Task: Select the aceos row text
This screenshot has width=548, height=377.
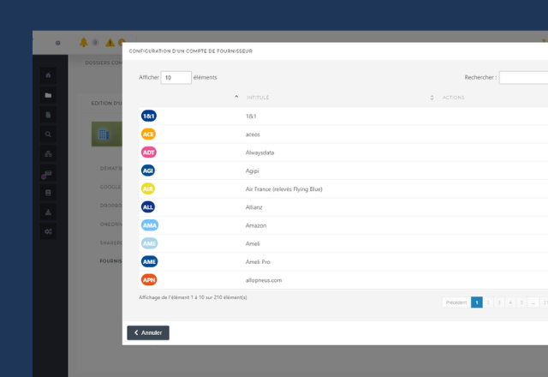Action: click(253, 135)
